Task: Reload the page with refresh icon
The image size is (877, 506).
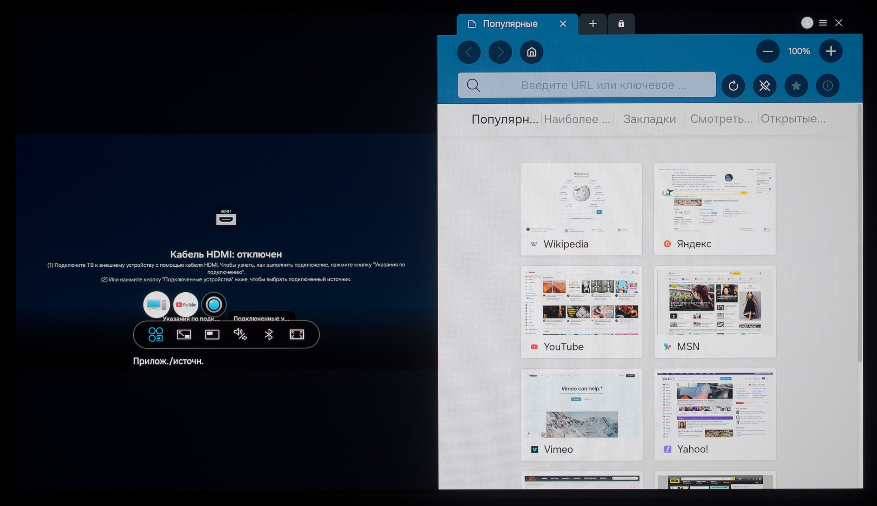Action: click(733, 86)
